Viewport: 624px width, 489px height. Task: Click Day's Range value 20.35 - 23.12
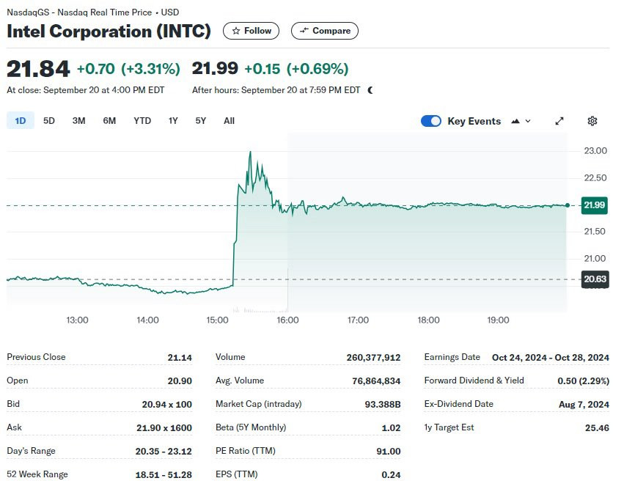pyautogui.click(x=164, y=451)
